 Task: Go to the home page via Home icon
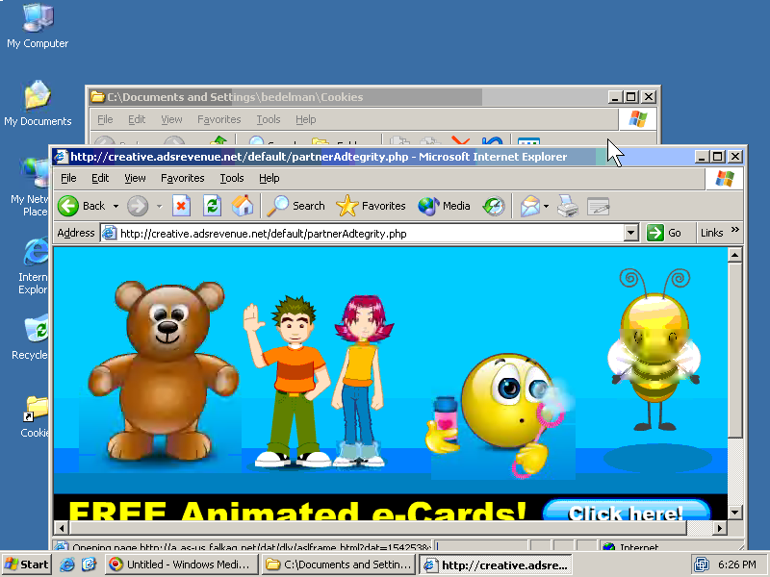[x=243, y=206]
